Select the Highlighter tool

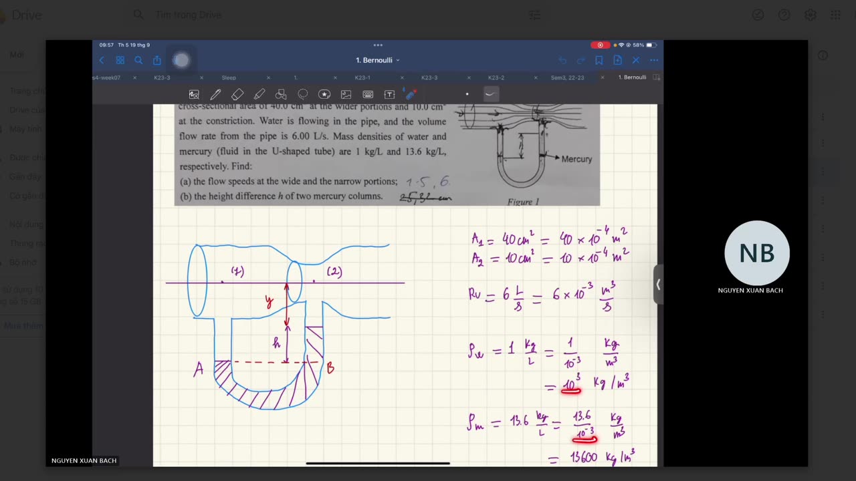[259, 94]
